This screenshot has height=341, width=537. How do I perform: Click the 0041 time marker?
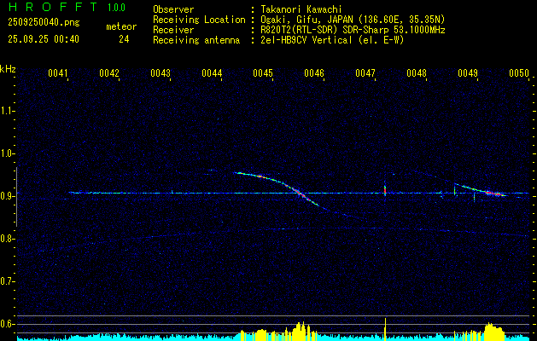(x=58, y=74)
